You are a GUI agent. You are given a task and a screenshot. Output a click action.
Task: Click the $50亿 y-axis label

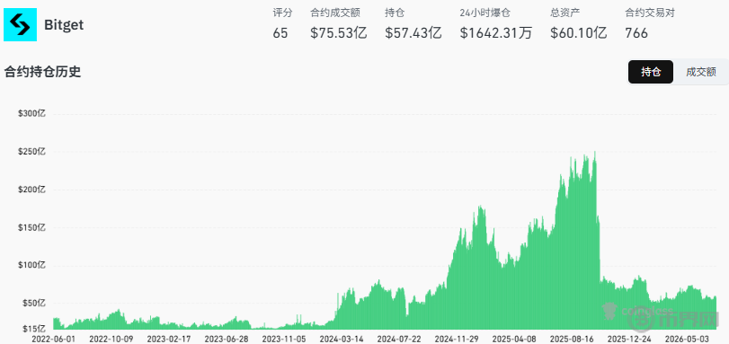[x=33, y=304]
